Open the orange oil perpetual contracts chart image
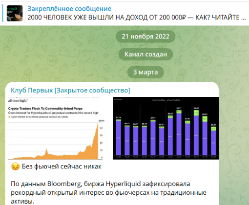Screen dimensions: 249x205 point(57,128)
